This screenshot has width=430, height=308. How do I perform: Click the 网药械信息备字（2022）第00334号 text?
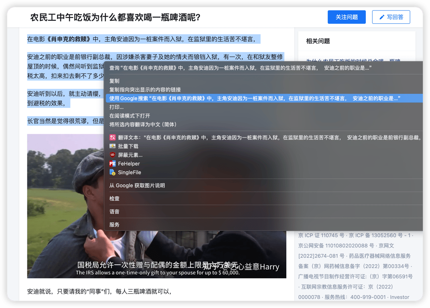[366, 266]
